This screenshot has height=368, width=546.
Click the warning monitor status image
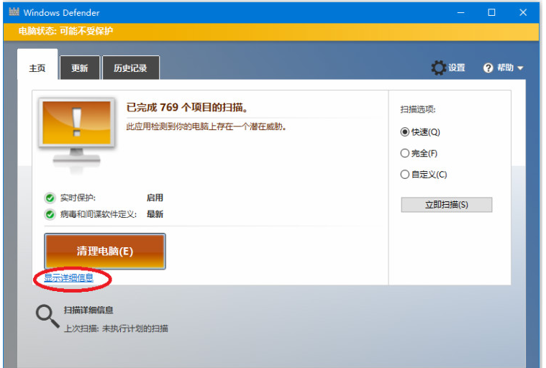pyautogui.click(x=76, y=135)
